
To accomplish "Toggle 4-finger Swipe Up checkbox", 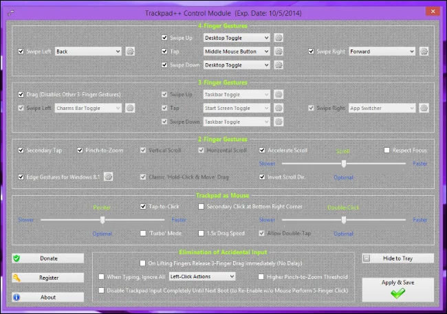I will [x=164, y=38].
